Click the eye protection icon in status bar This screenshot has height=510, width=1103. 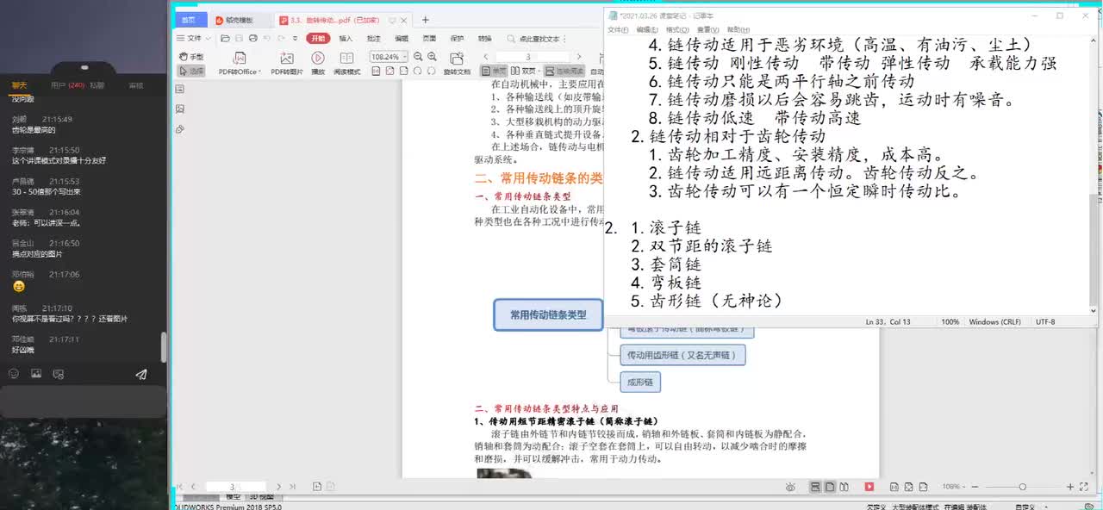[x=790, y=487]
